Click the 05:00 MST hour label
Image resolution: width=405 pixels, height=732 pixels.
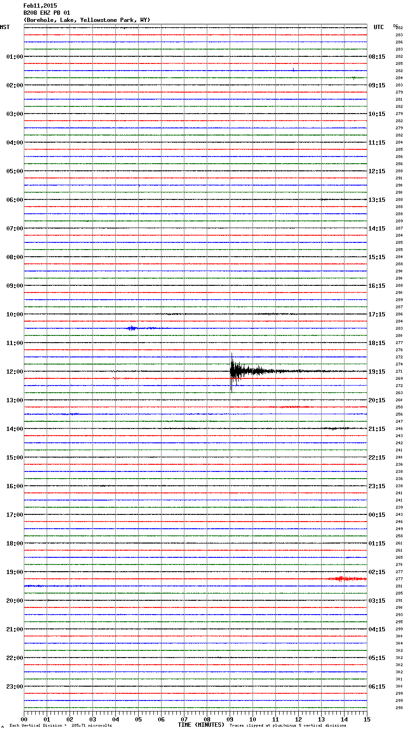click(x=15, y=171)
